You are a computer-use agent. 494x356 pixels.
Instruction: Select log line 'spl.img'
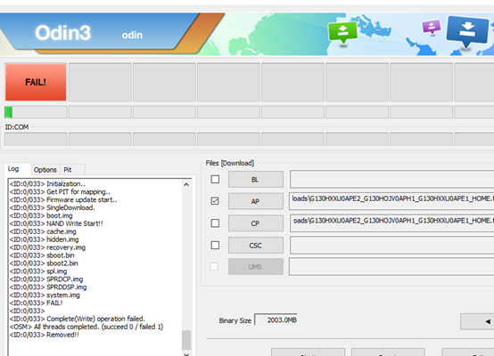38,271
